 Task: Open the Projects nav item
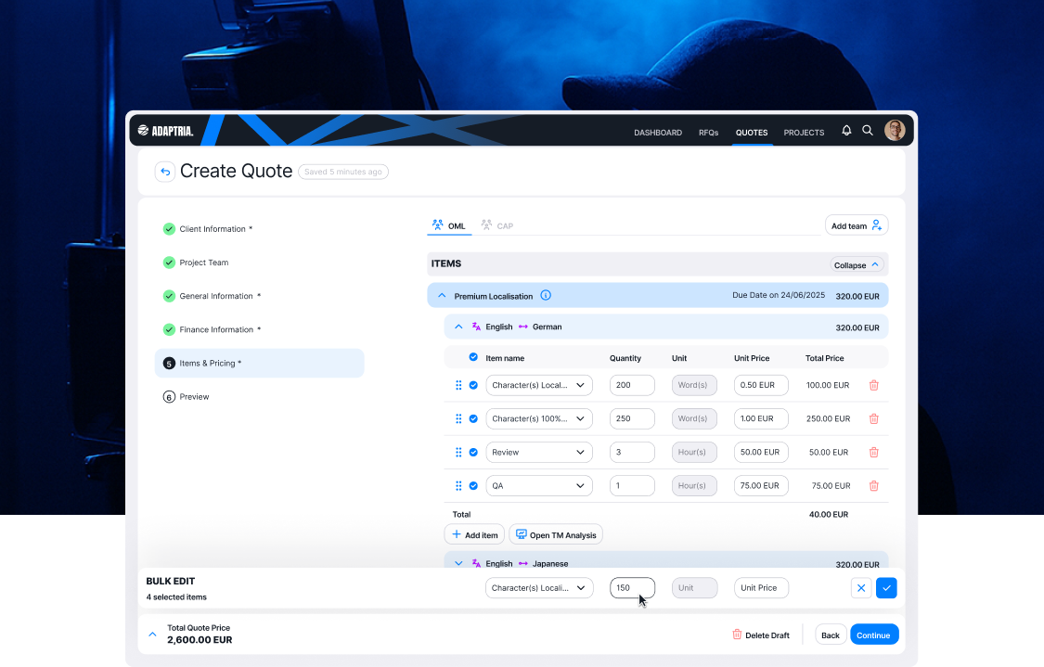[x=804, y=133]
